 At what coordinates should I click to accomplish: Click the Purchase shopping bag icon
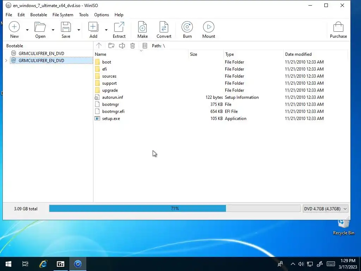click(338, 27)
